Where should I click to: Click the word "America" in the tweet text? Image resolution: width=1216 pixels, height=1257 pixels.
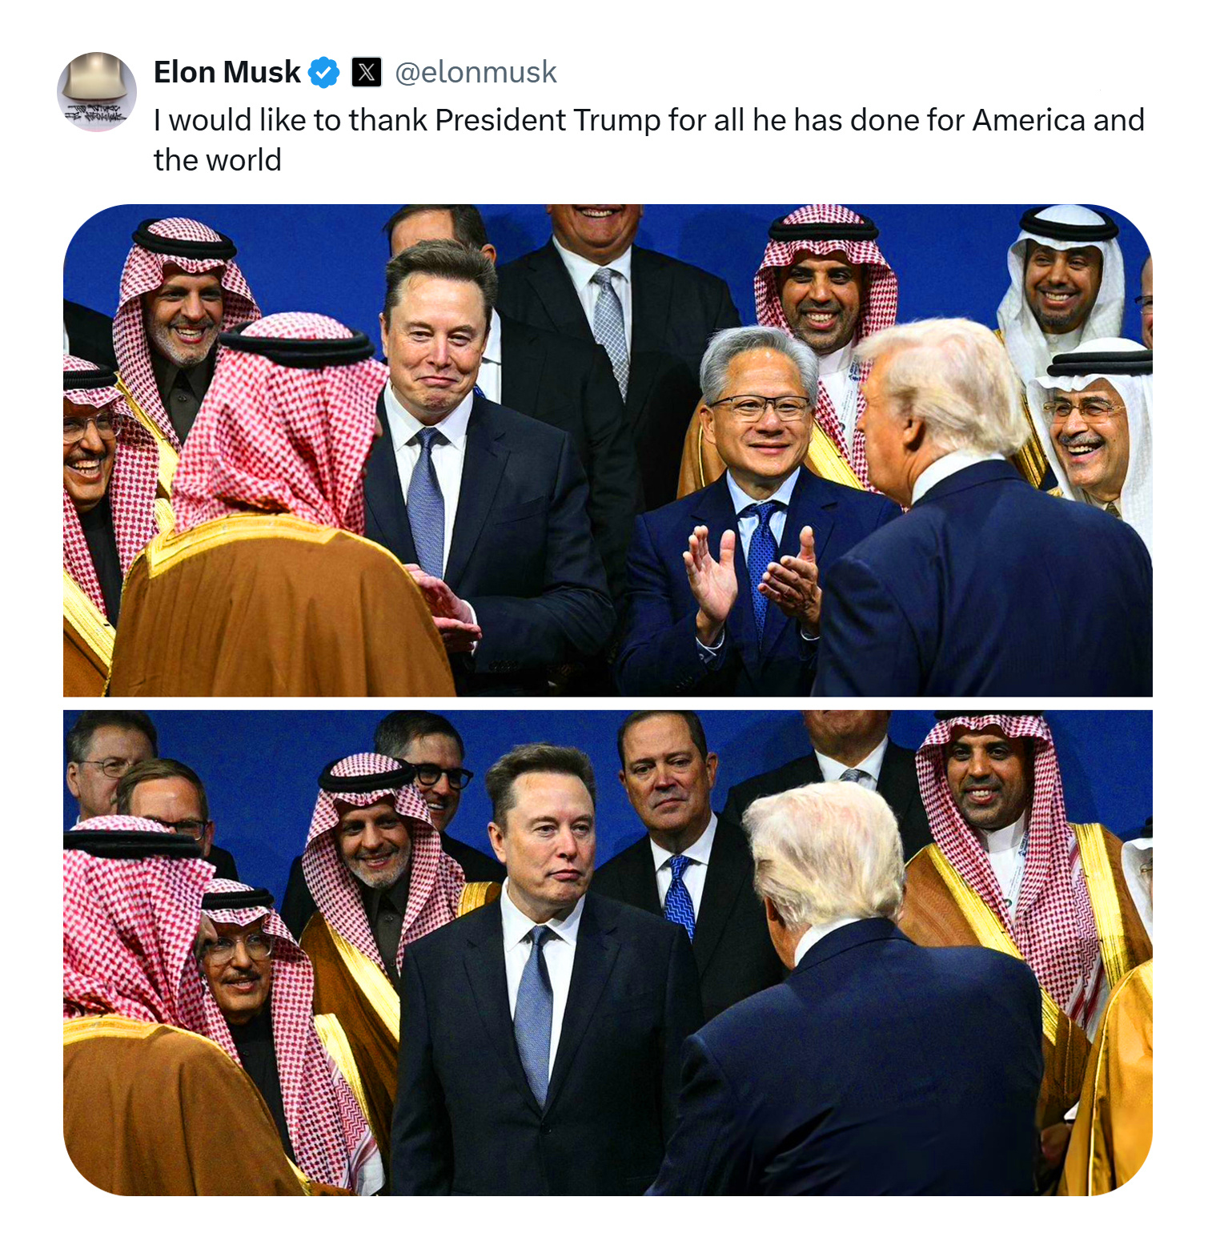click(1029, 121)
